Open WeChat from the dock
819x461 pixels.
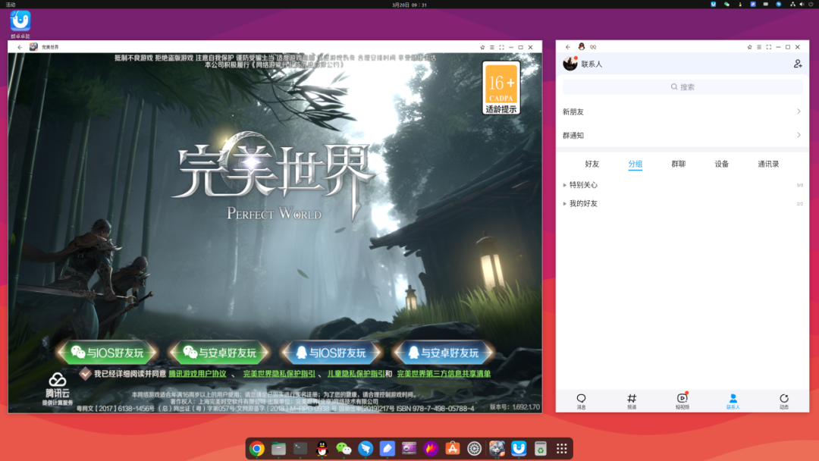coord(344,448)
